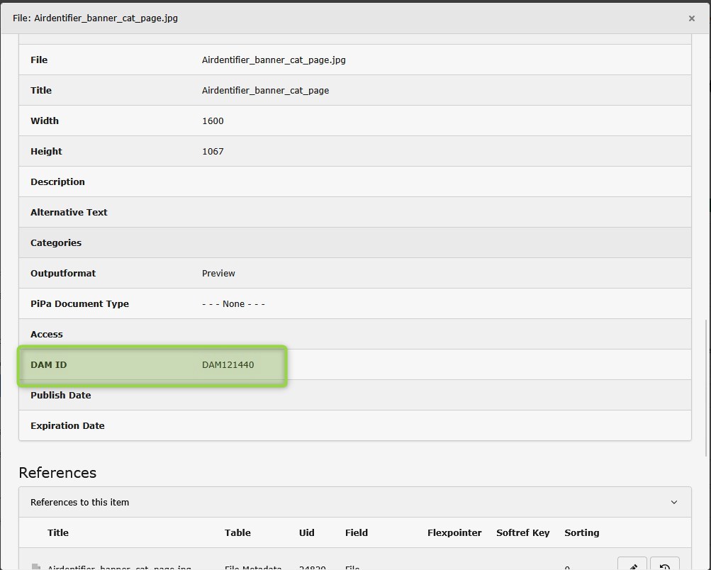711x570 pixels.
Task: Click the Height value 1067
Action: [213, 151]
